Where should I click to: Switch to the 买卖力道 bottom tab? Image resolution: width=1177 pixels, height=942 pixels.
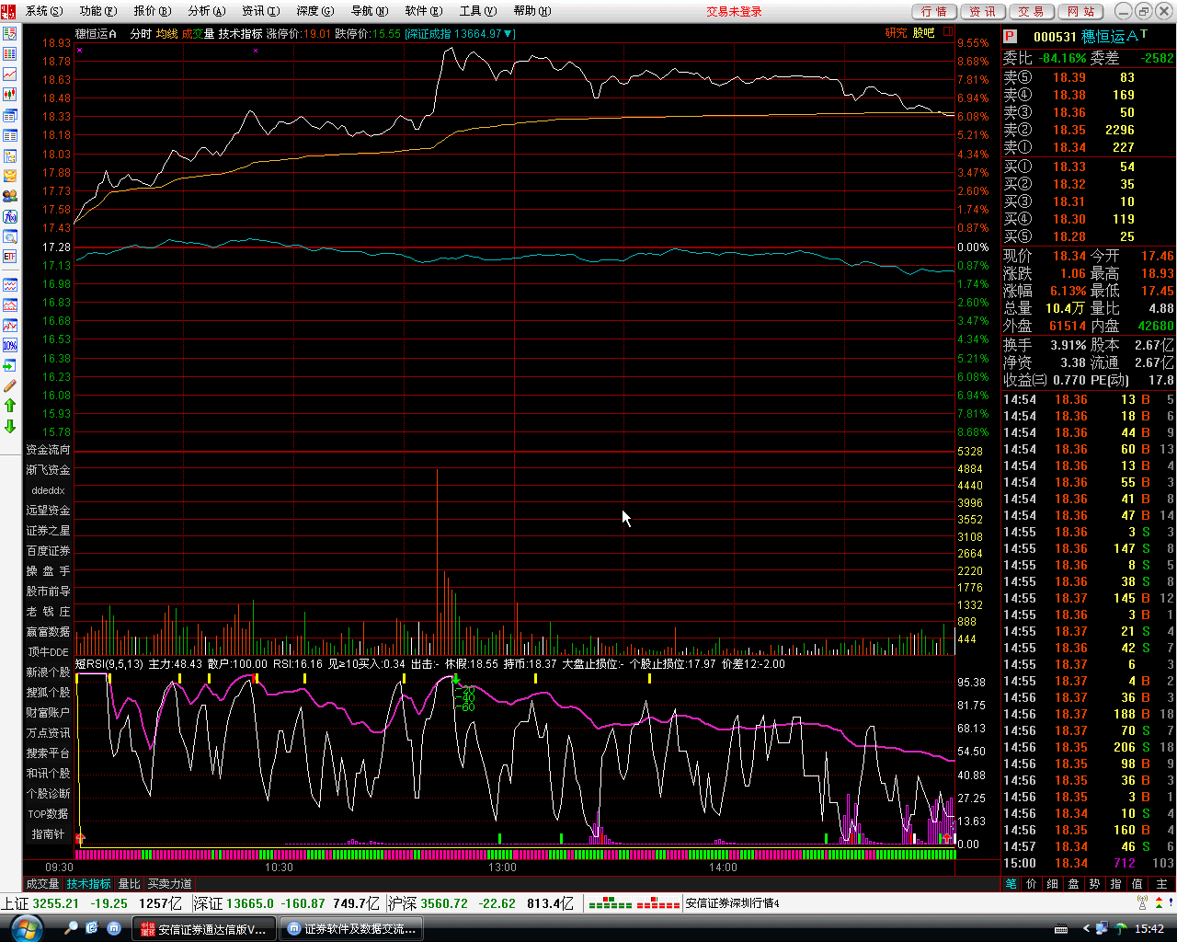coord(170,884)
